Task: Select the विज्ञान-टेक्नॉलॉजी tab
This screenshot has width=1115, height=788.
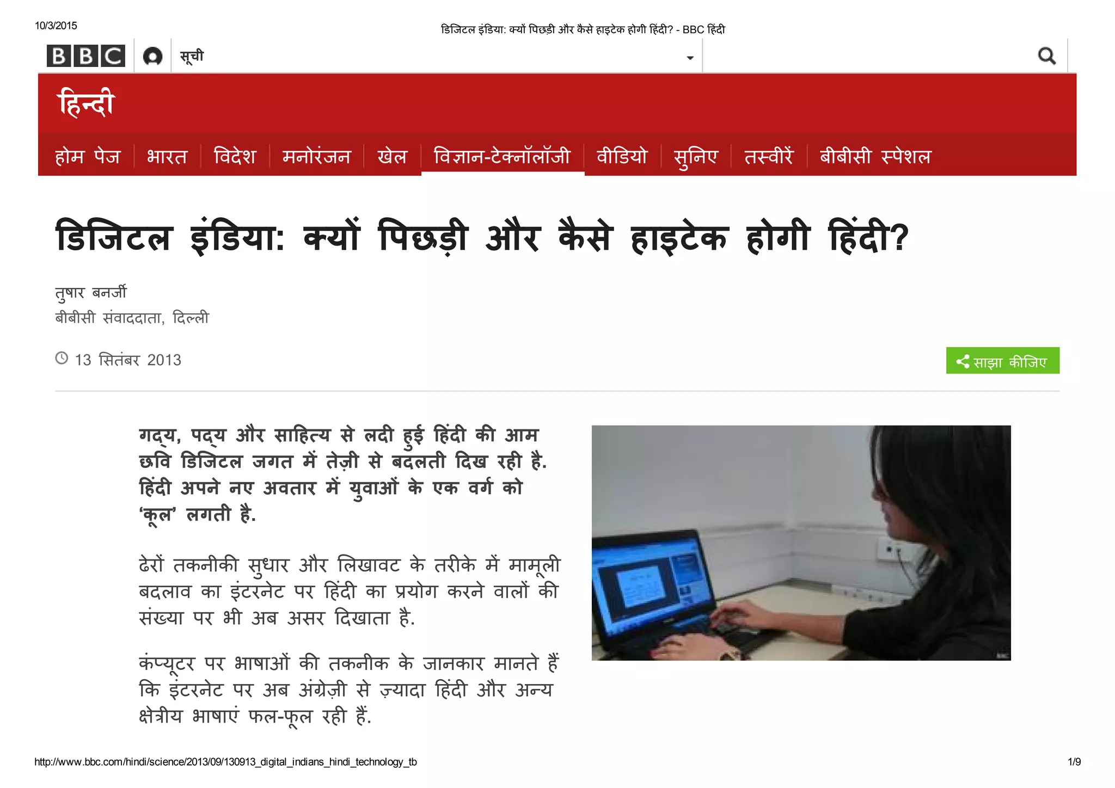Action: (x=502, y=157)
